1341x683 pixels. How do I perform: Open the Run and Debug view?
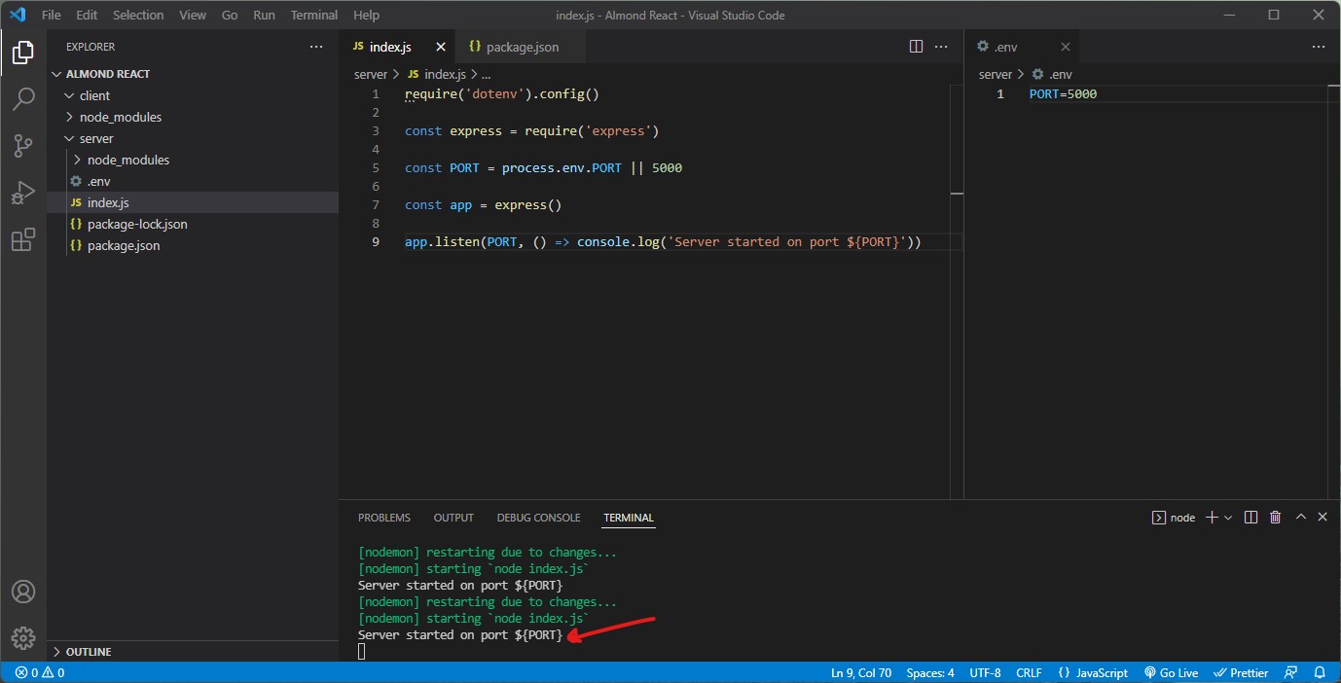(x=23, y=193)
